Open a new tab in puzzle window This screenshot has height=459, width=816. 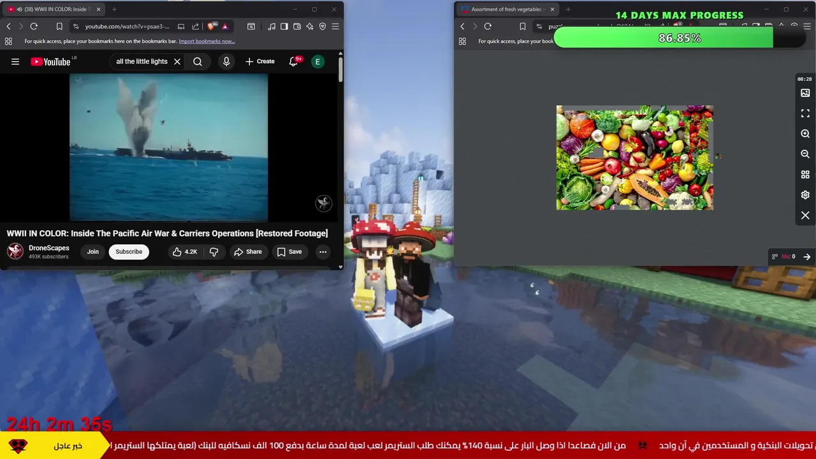(x=568, y=9)
